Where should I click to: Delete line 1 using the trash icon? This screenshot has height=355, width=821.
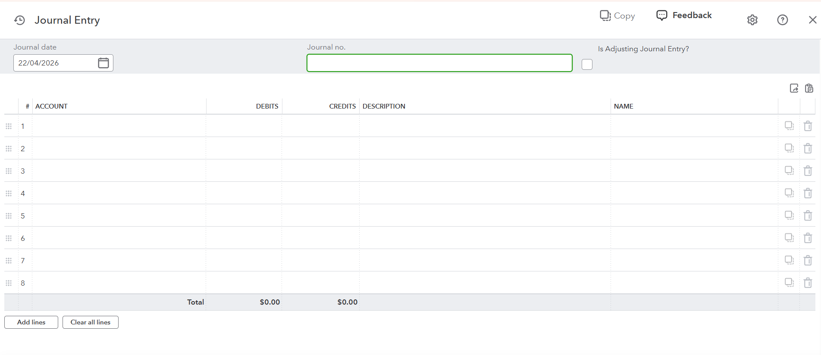tap(808, 126)
